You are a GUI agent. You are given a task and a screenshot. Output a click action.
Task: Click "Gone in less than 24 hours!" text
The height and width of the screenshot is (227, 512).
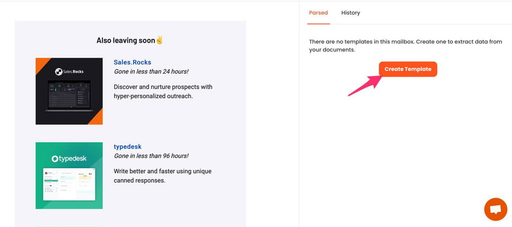pyautogui.click(x=151, y=72)
